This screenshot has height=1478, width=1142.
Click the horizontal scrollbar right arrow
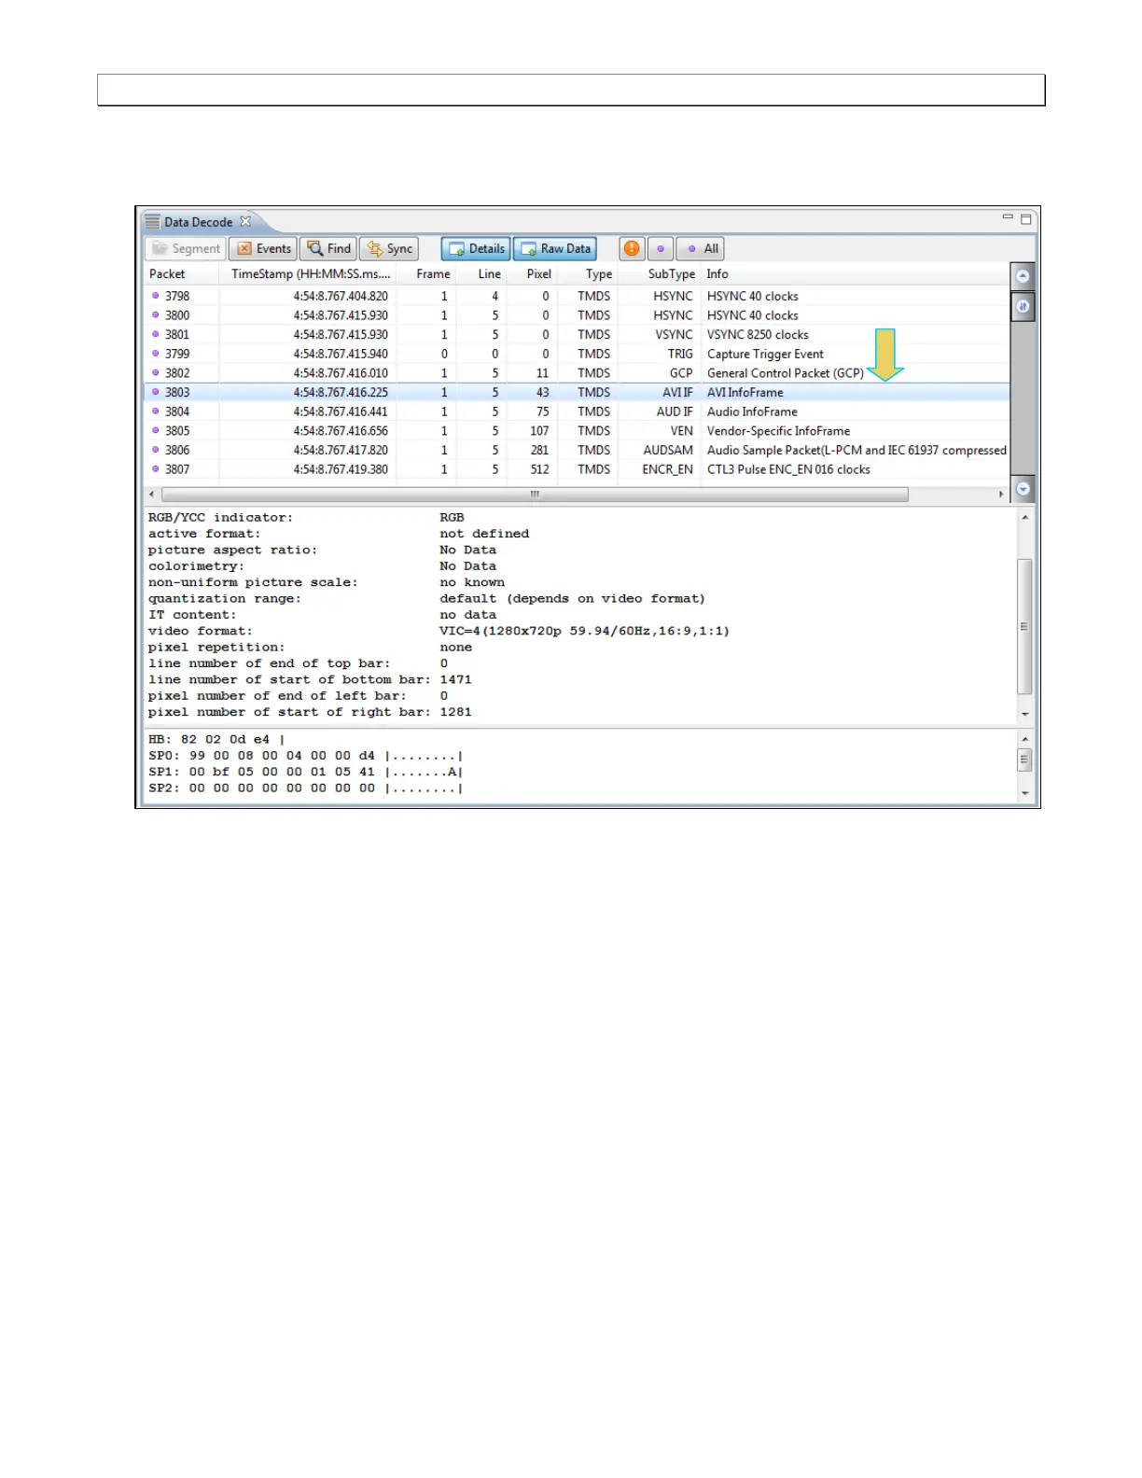click(x=1001, y=495)
